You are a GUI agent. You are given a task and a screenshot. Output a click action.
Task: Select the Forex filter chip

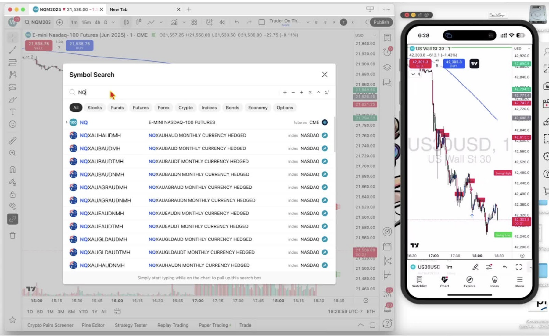163,108
